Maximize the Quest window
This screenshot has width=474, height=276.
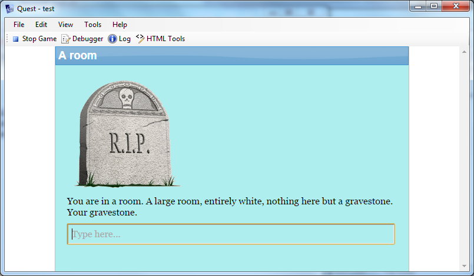434,6
